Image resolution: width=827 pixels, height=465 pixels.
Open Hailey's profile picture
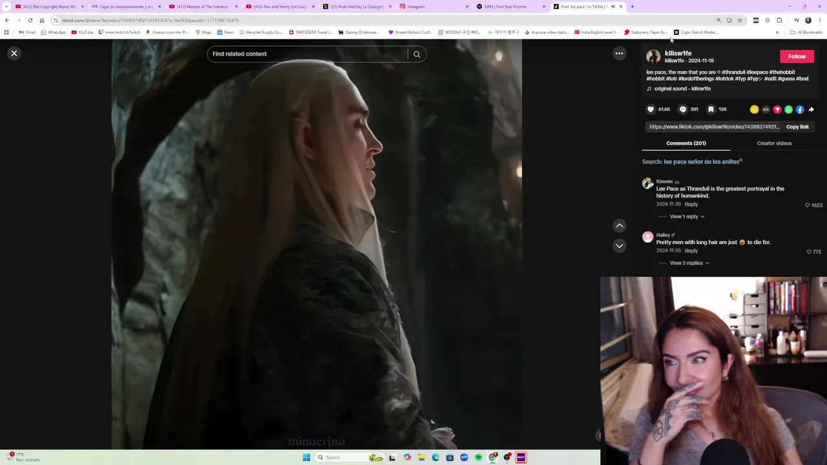[x=647, y=237]
